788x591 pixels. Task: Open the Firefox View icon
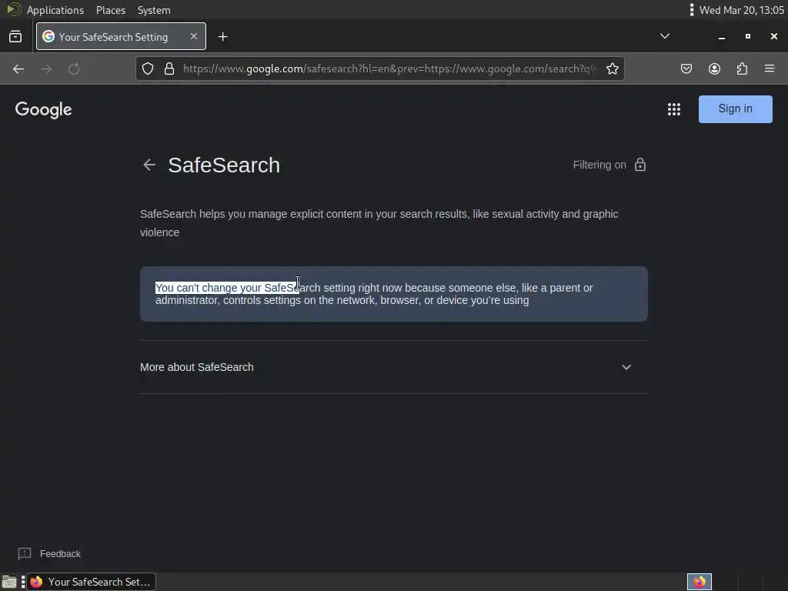(x=15, y=36)
